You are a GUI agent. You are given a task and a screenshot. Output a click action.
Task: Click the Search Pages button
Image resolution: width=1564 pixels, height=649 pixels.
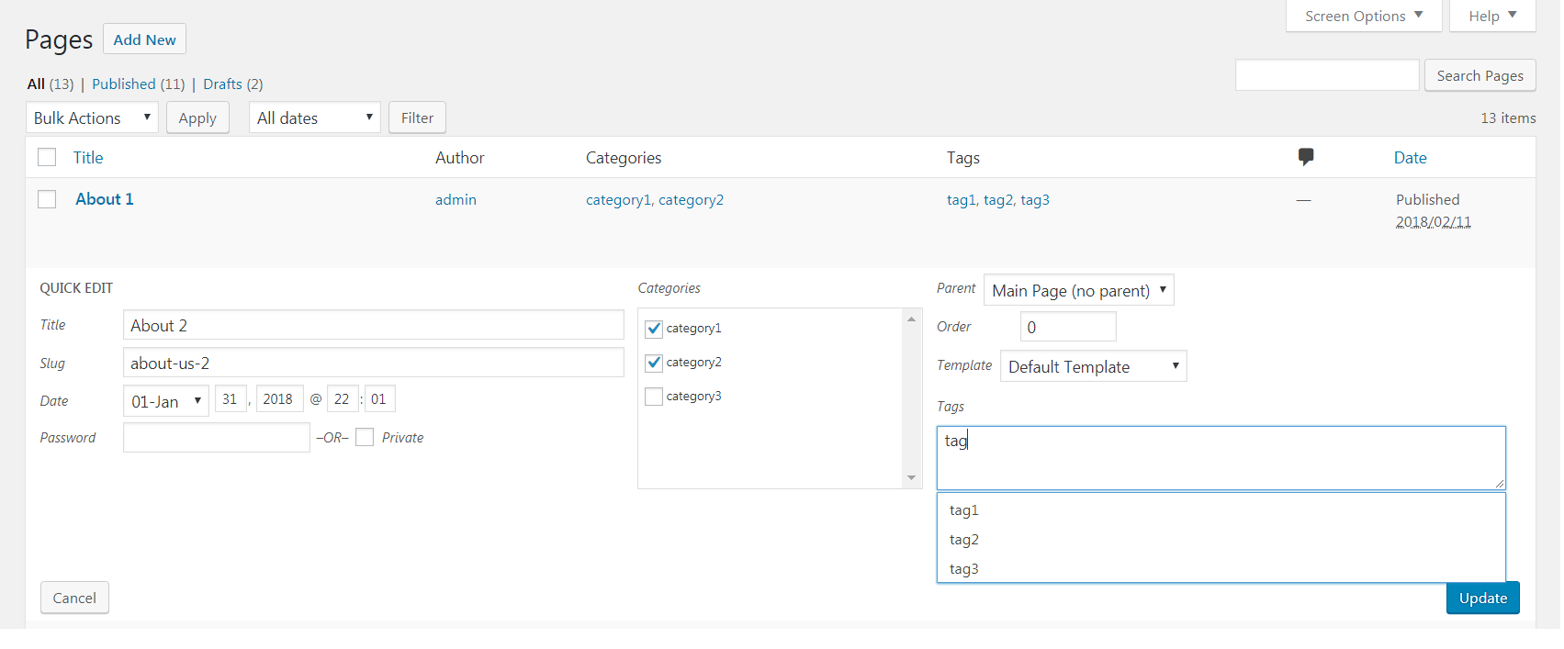(1480, 75)
